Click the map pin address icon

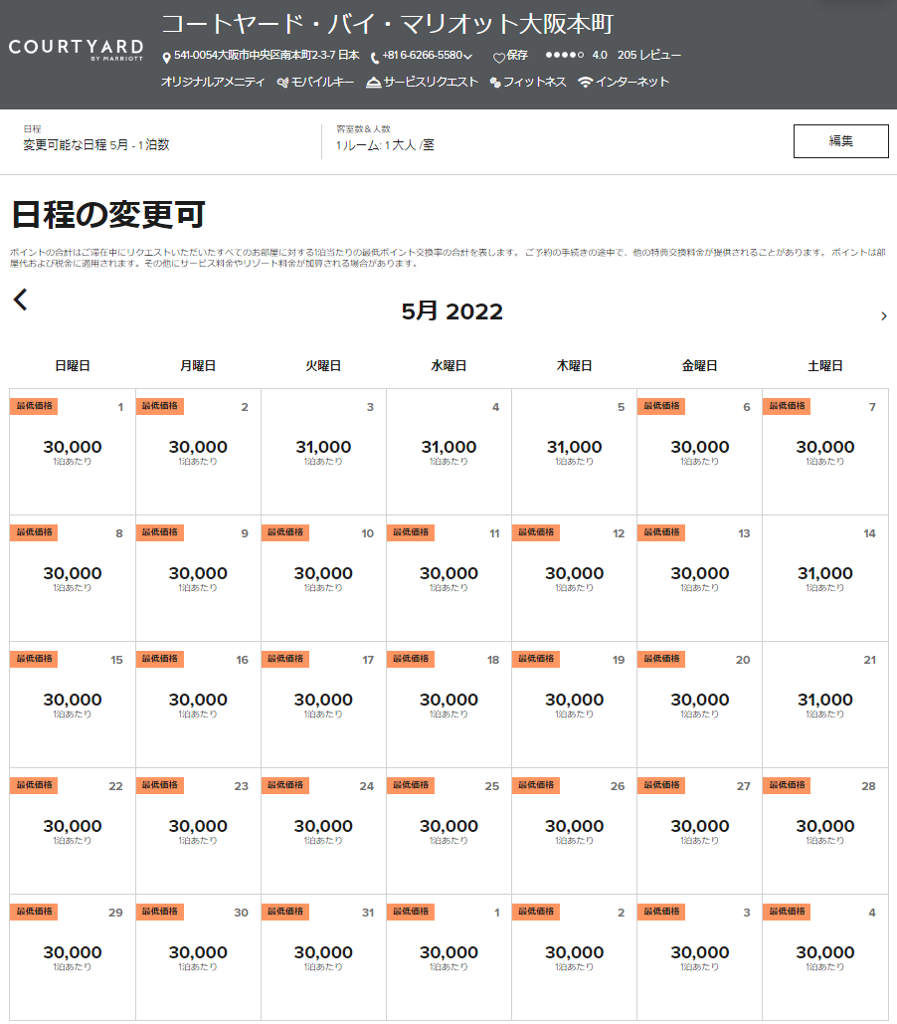tap(166, 57)
